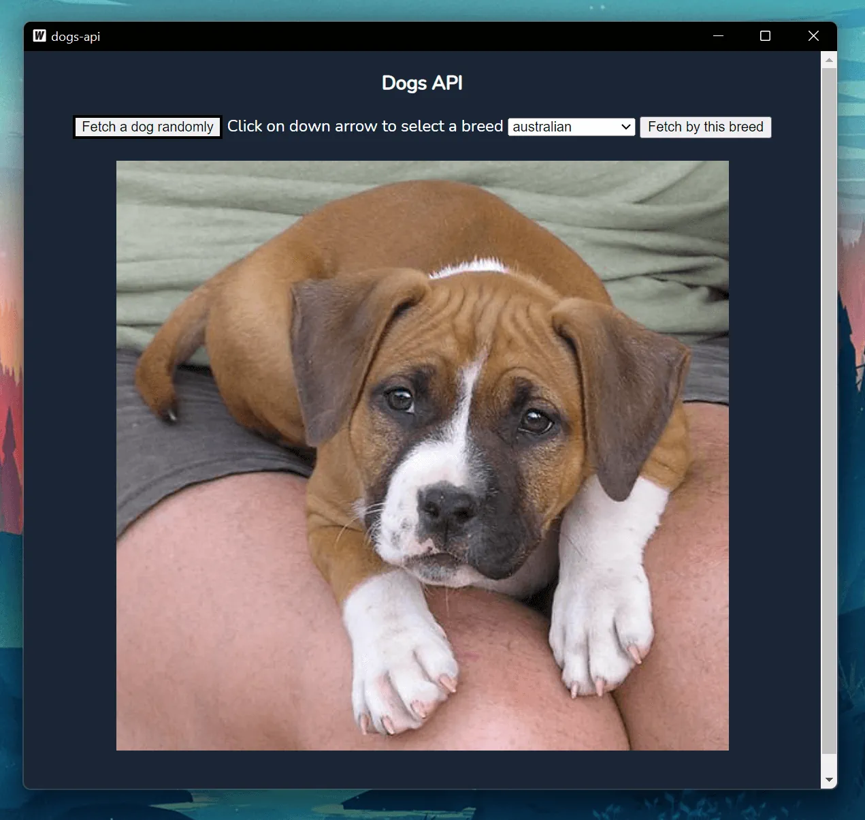Minimize the dogs-api window
Screen dimensions: 865x820
click(x=718, y=36)
